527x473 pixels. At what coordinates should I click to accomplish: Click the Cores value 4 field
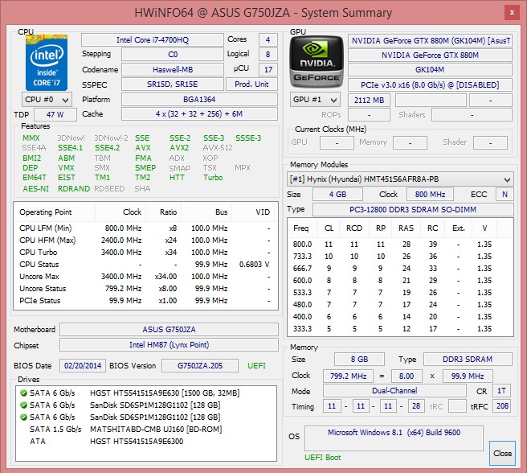[268, 39]
